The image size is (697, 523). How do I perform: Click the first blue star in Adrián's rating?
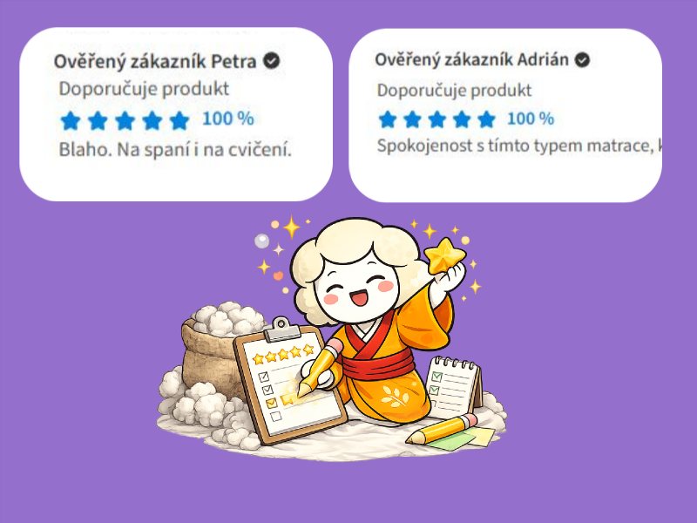point(388,119)
